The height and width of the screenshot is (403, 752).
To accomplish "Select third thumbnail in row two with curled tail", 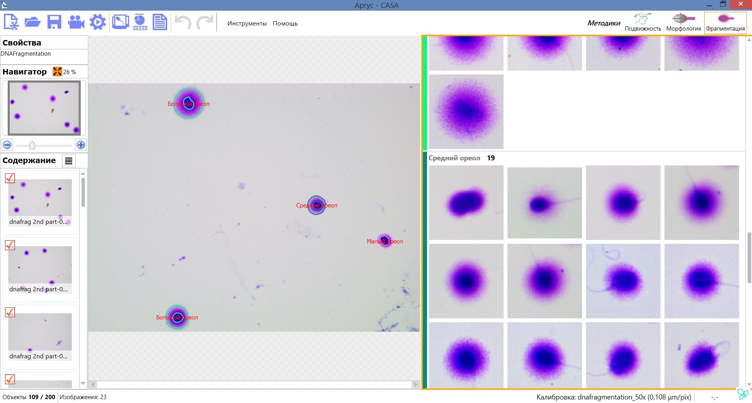I will coord(623,281).
